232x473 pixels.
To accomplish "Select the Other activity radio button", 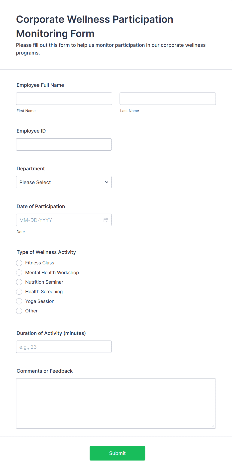I will click(x=19, y=311).
